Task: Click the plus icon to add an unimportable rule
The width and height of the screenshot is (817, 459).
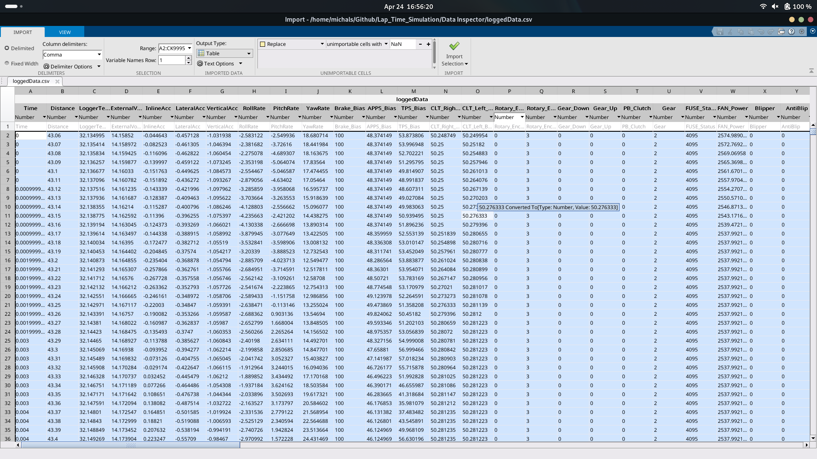Action: 428,44
